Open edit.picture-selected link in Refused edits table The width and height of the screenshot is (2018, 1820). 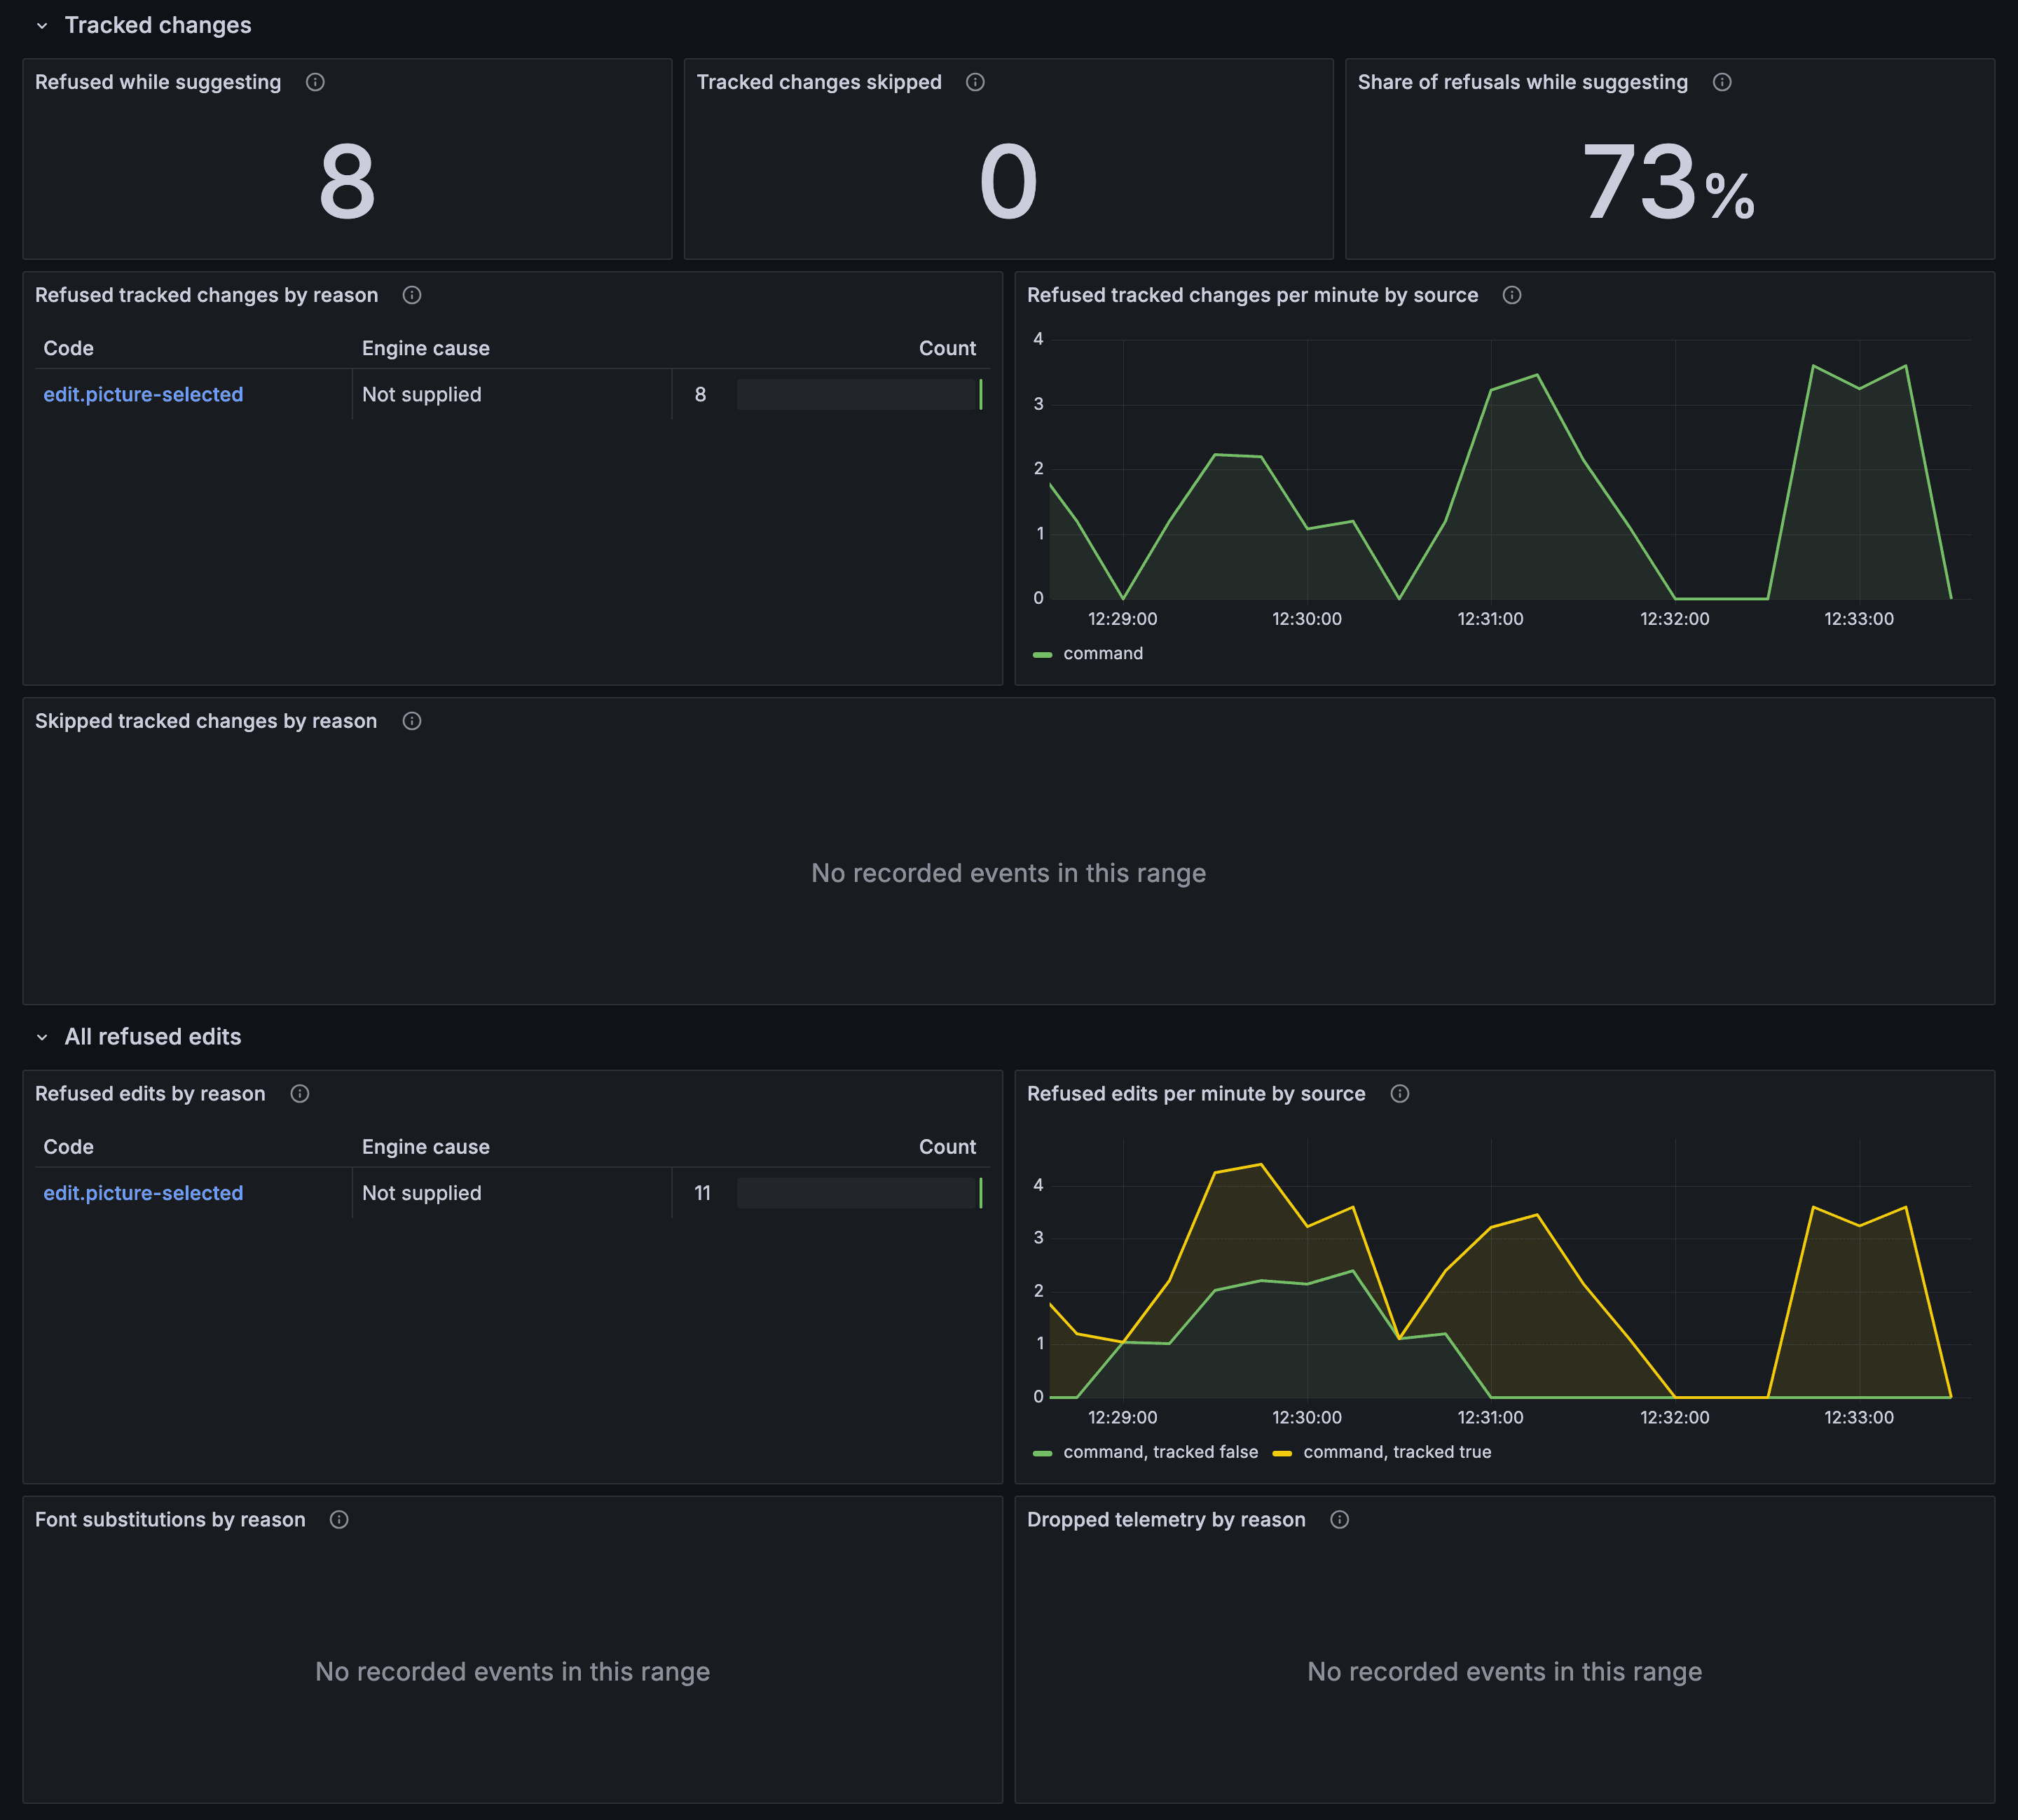(143, 1193)
